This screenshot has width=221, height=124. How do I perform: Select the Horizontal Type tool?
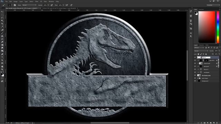[2, 57]
